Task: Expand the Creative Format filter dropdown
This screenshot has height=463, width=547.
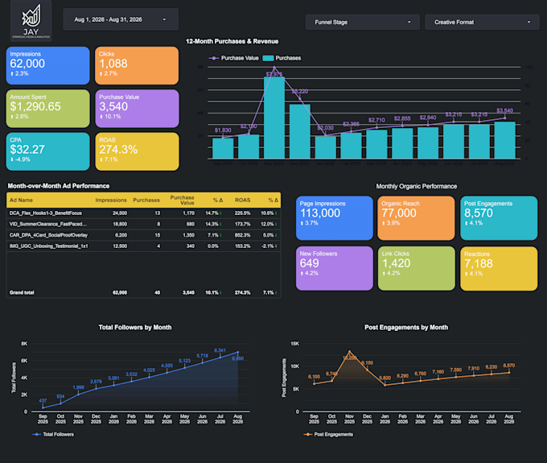Action: (x=482, y=22)
